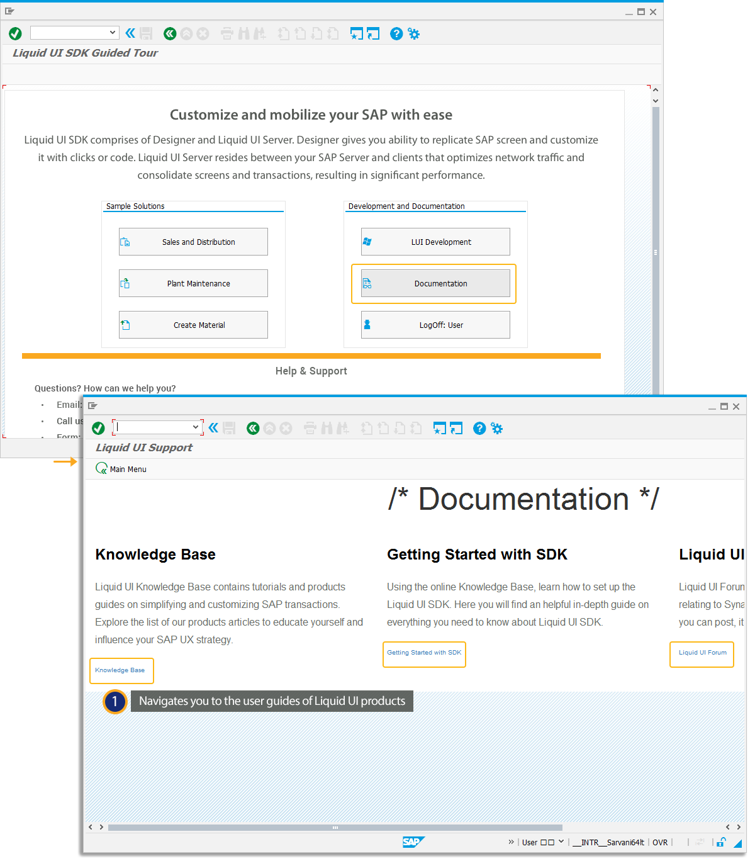The image size is (755, 861).
Task: Create a new session from Guided Tour toolbar
Action: (x=357, y=33)
